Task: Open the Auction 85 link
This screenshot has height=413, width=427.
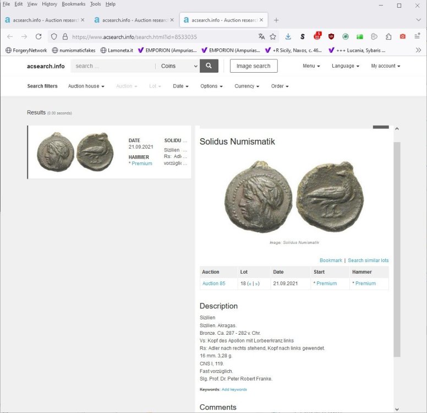Action: (x=214, y=284)
